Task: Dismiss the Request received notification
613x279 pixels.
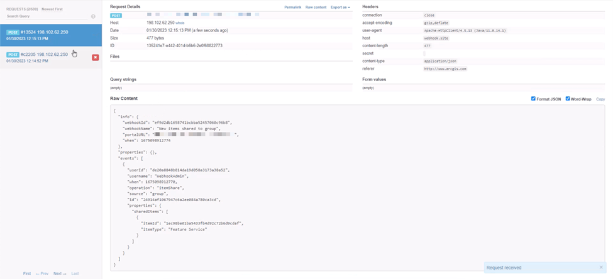Action: [x=601, y=267]
